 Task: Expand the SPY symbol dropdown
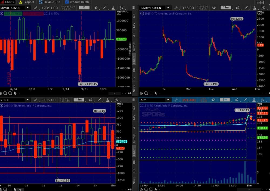[x=168, y=100]
